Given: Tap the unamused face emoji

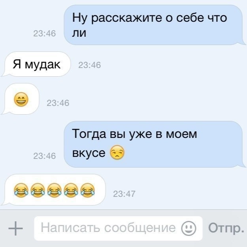Looking at the screenshot, I should tap(117, 153).
